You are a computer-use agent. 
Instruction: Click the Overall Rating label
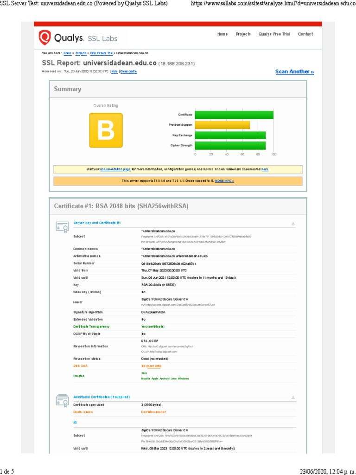pos(106,106)
